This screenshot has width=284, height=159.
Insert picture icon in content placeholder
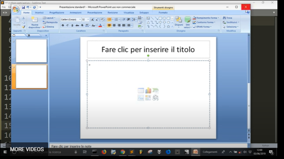coord(141,98)
